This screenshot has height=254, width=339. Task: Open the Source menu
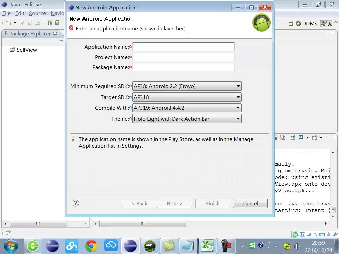pyautogui.click(x=37, y=13)
